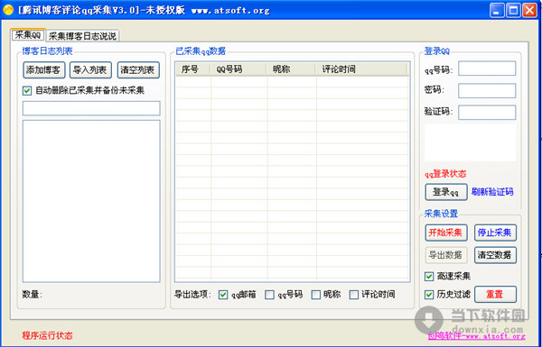The image size is (542, 347).
Task: Close the application window
Action: pyautogui.click(x=529, y=11)
